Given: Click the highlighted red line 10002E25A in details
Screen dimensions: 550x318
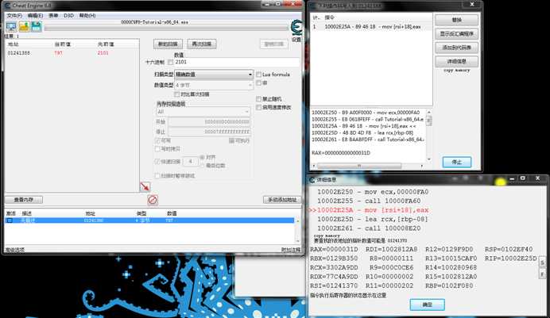Looking at the screenshot, I should (368, 210).
